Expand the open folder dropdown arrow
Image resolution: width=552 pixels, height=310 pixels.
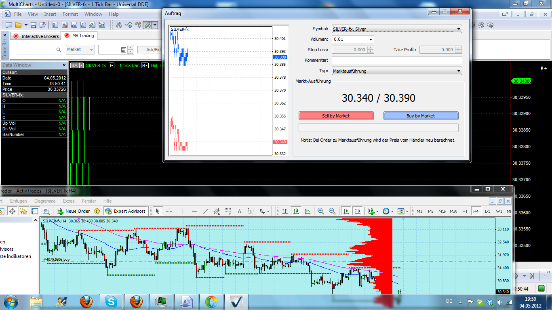tap(25, 25)
